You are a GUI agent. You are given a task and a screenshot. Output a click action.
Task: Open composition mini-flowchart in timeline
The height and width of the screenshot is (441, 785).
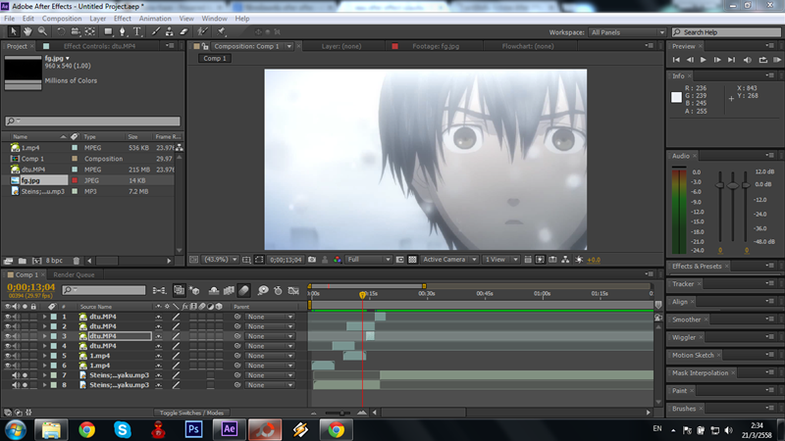pyautogui.click(x=159, y=290)
